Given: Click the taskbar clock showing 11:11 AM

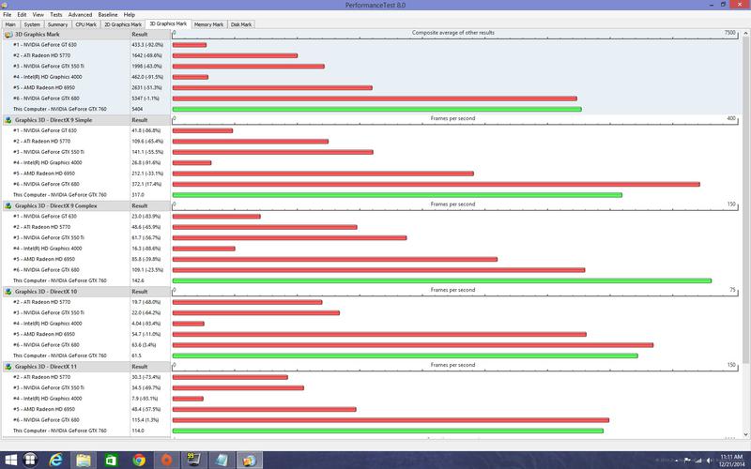Looking at the screenshot, I should point(731,461).
